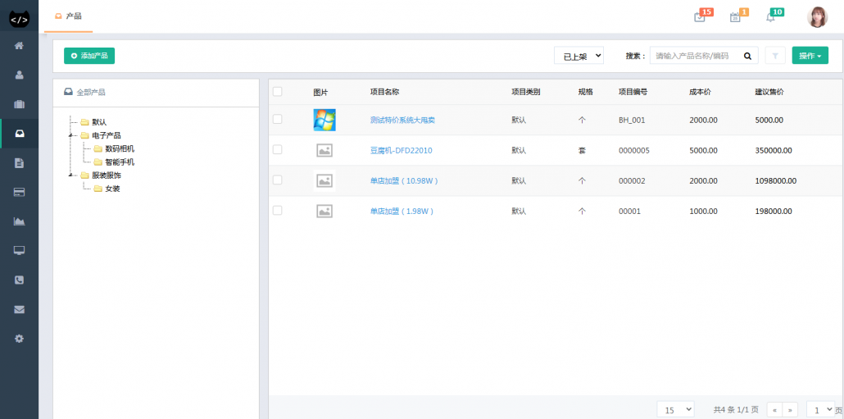Tick checkbox for 豆腐机-DFD22010 row
The height and width of the screenshot is (419, 844).
click(x=277, y=149)
